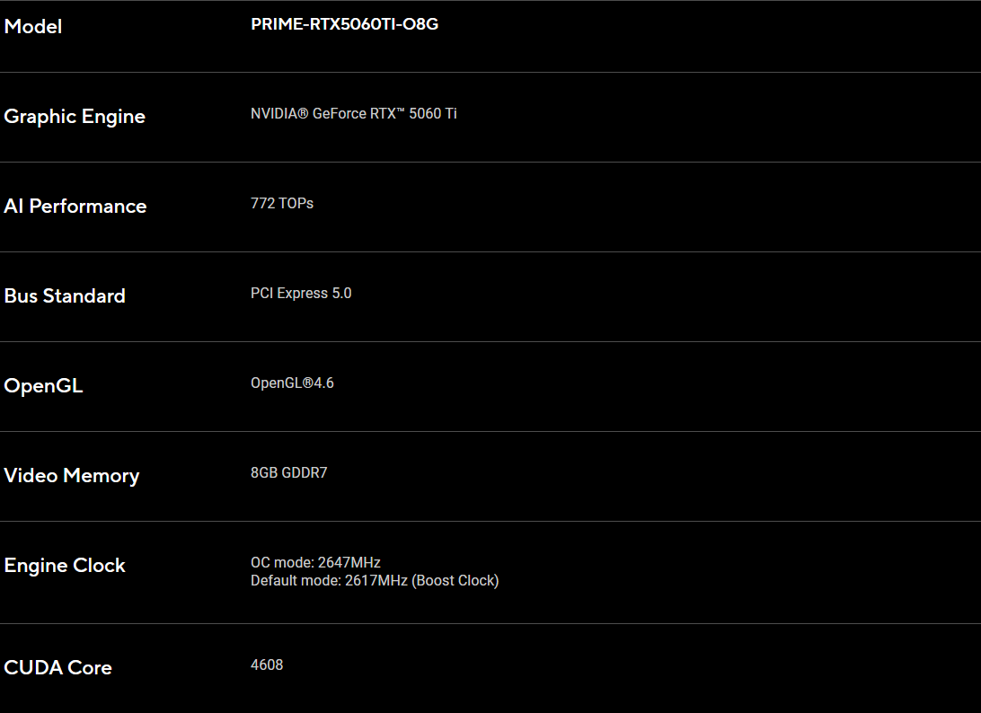This screenshot has height=713, width=981.
Task: Click the OpenGL row label
Action: click(x=43, y=386)
